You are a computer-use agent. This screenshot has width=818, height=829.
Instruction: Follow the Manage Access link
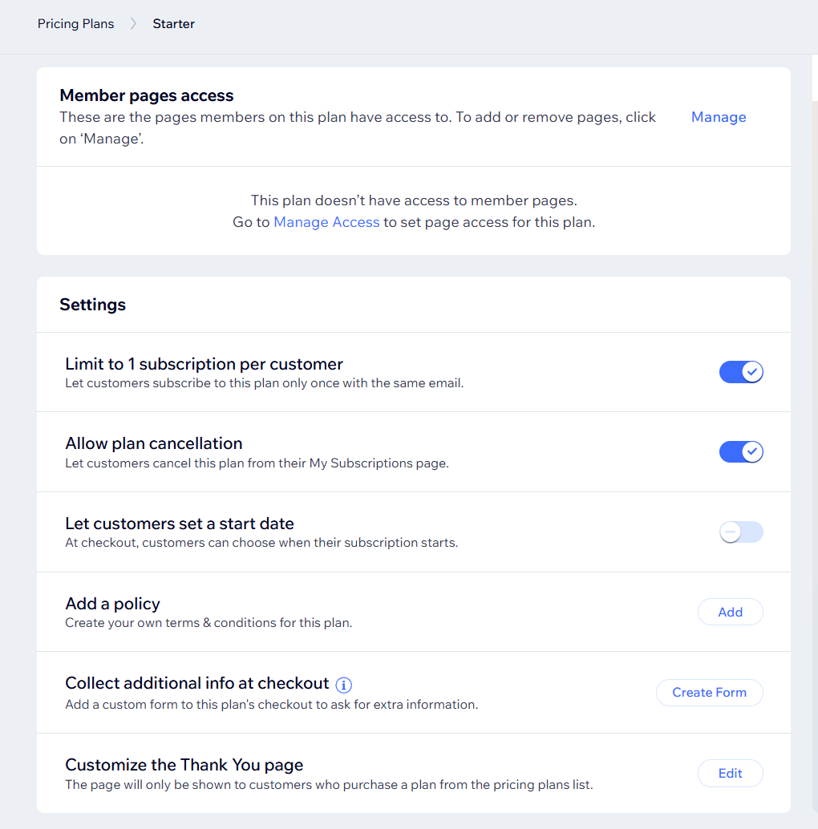coord(326,222)
